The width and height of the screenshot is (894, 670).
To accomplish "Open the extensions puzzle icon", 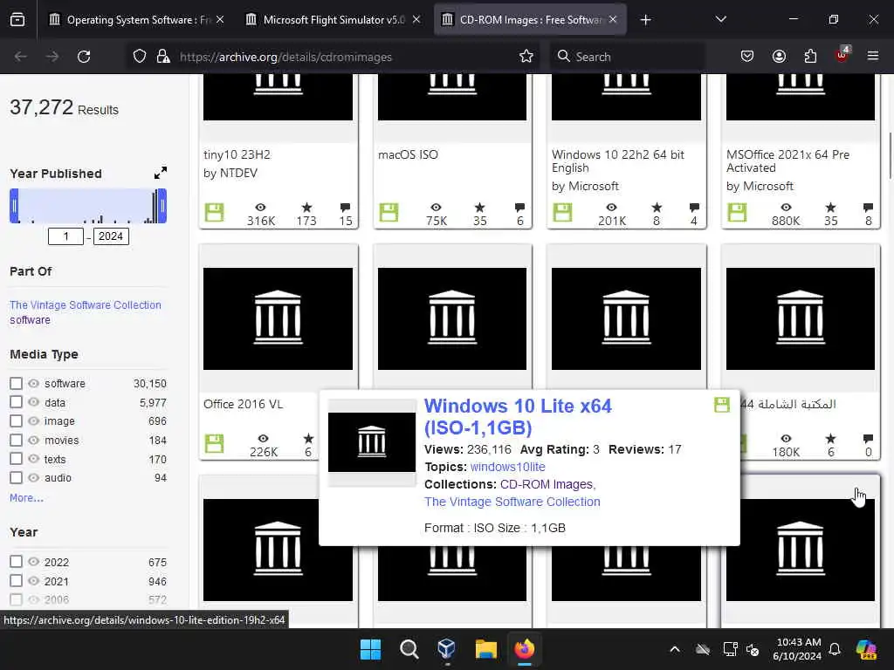I will 810,57.
